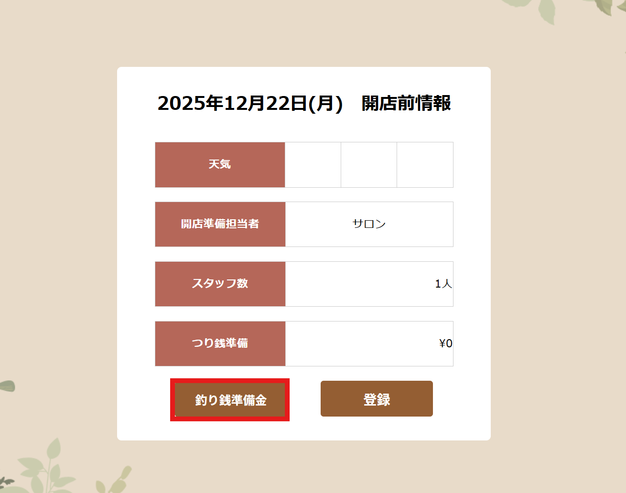Click the スタッフ数 row label

(220, 284)
